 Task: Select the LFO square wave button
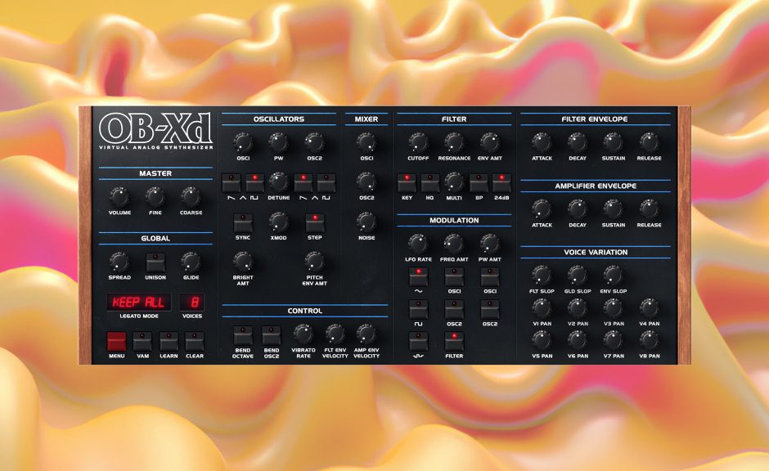(419, 309)
